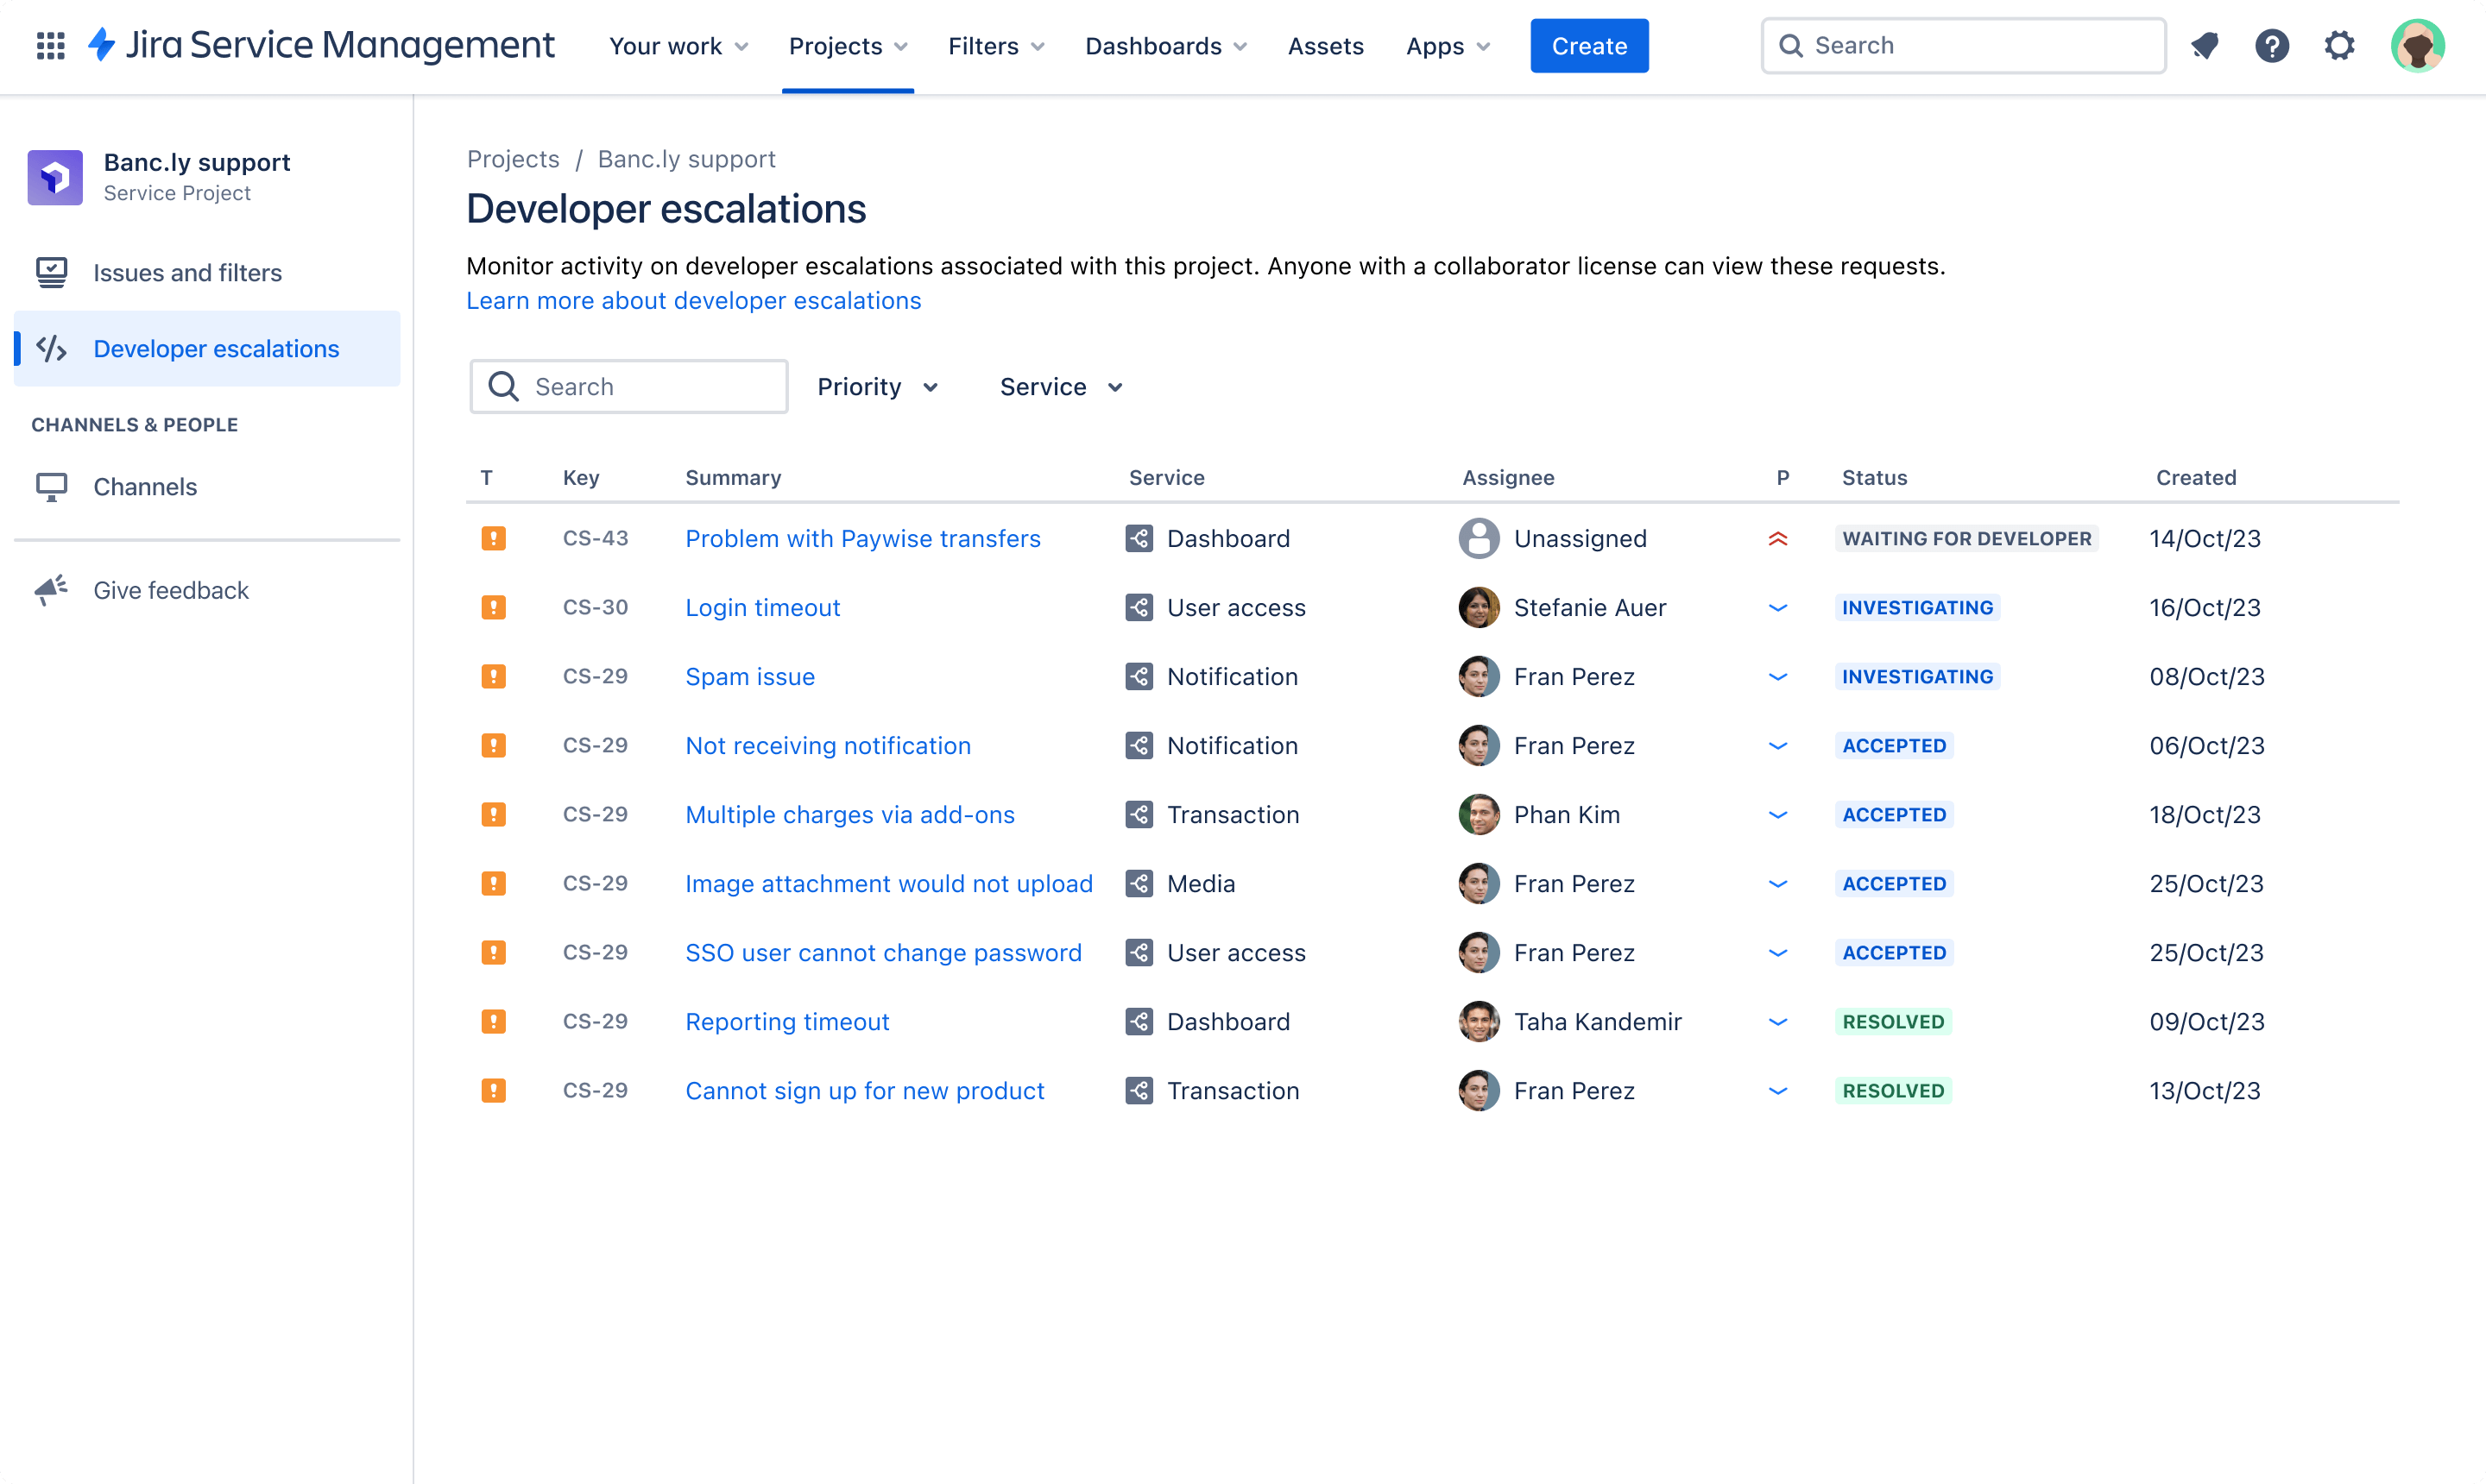Click Learn more about developer escalations link
Image resolution: width=2486 pixels, height=1484 pixels.
click(x=694, y=300)
